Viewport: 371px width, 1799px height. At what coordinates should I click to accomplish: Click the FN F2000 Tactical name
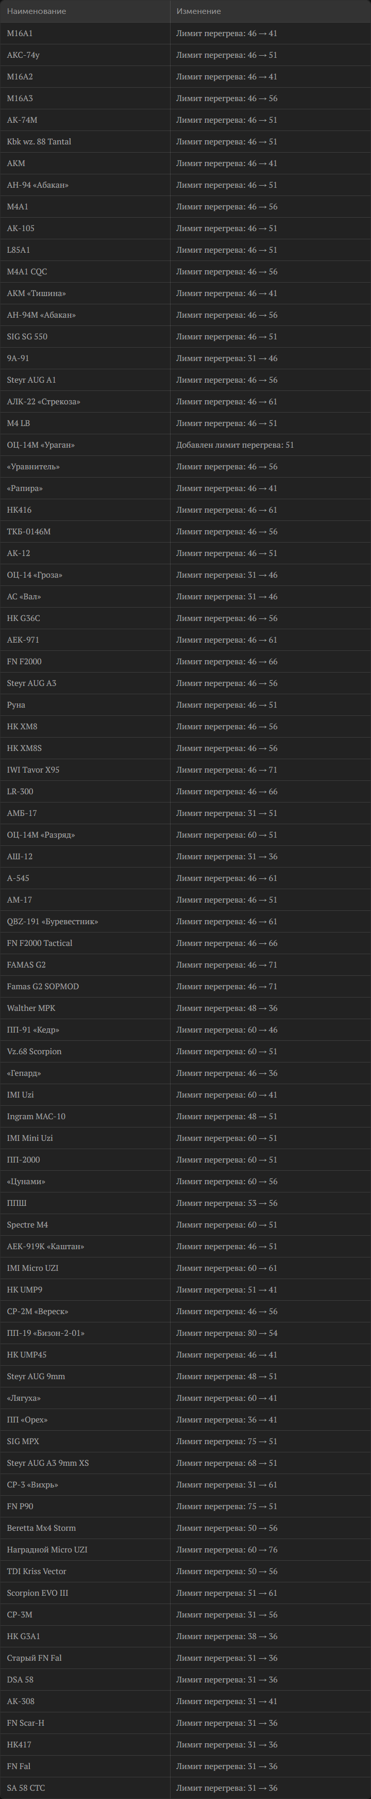pos(40,943)
